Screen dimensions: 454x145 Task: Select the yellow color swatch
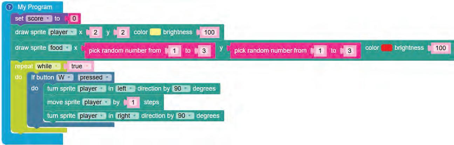point(155,32)
